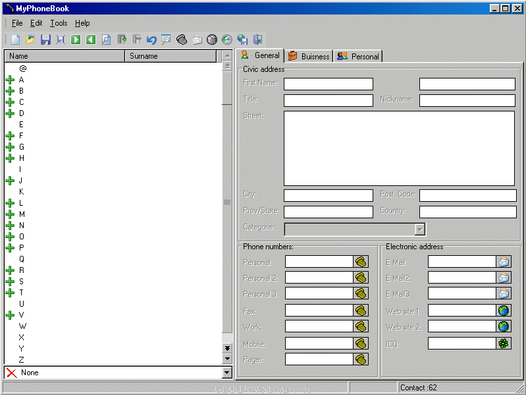
Task: Send mail using the E Mail envelope icon
Action: pos(504,262)
